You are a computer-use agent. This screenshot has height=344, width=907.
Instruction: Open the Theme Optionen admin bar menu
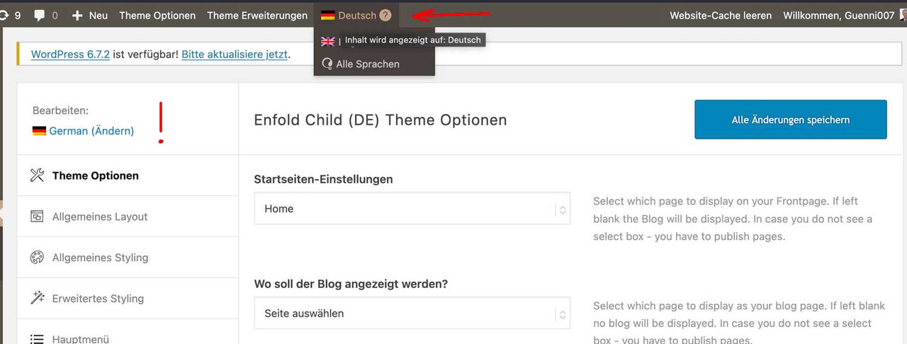click(157, 15)
